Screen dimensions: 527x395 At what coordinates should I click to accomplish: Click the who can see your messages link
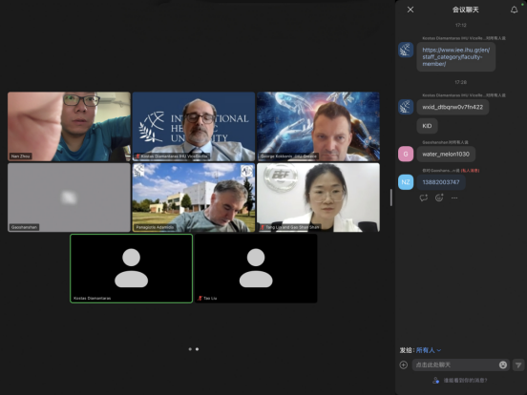460,381
